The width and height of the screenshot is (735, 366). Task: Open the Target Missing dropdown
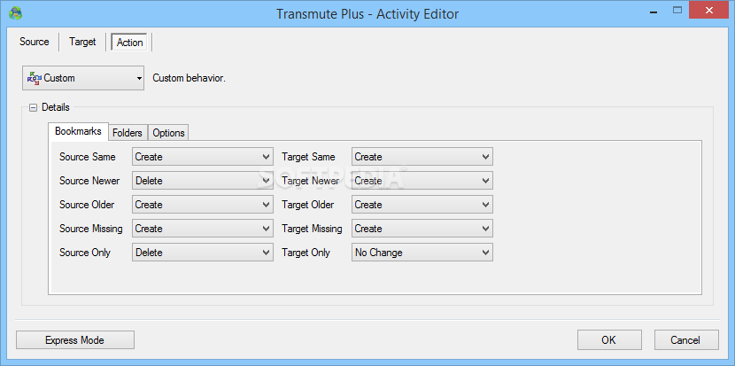coord(422,229)
